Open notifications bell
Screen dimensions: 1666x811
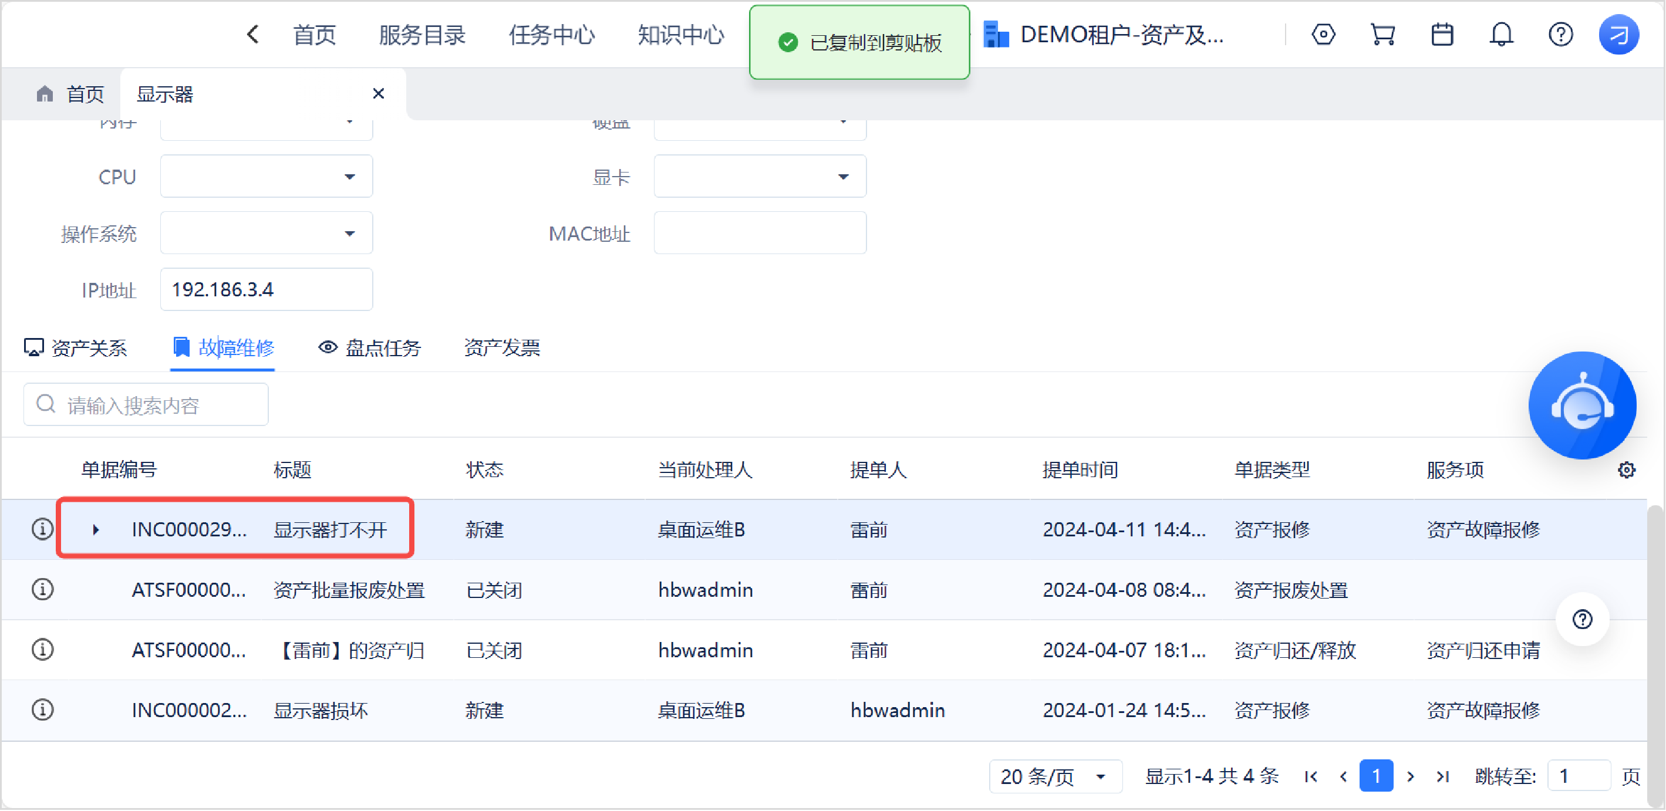point(1501,34)
